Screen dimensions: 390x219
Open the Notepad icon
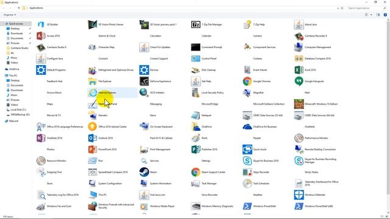(196, 116)
